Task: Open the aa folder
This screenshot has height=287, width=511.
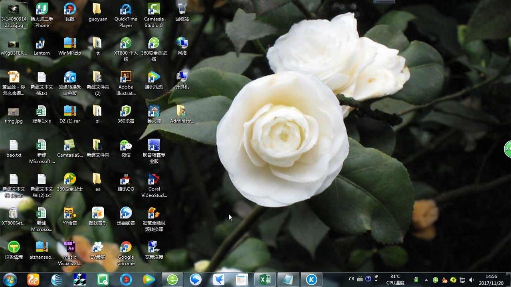Action: click(x=98, y=182)
